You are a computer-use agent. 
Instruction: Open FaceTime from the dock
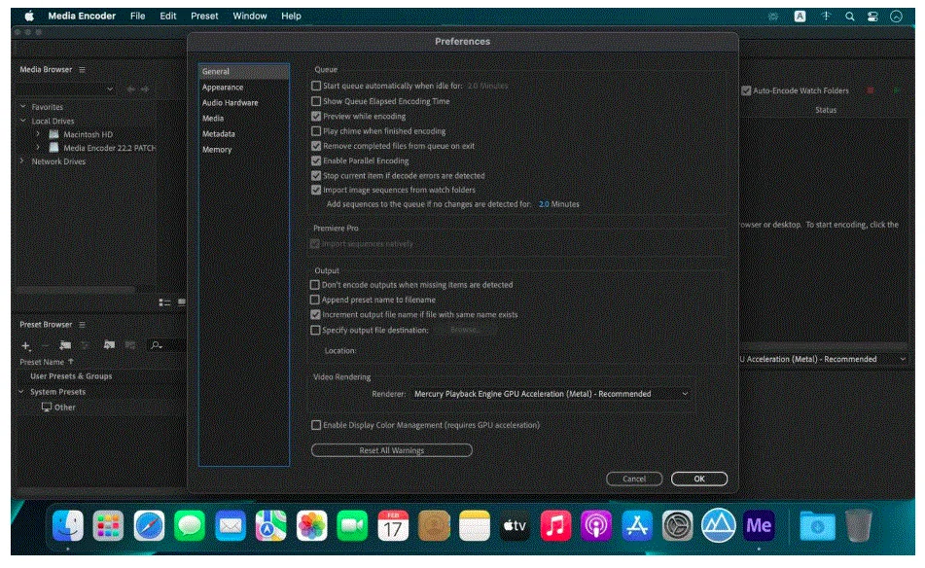pyautogui.click(x=352, y=526)
